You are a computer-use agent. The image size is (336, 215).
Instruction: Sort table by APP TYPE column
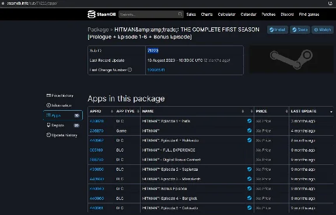click(128, 111)
